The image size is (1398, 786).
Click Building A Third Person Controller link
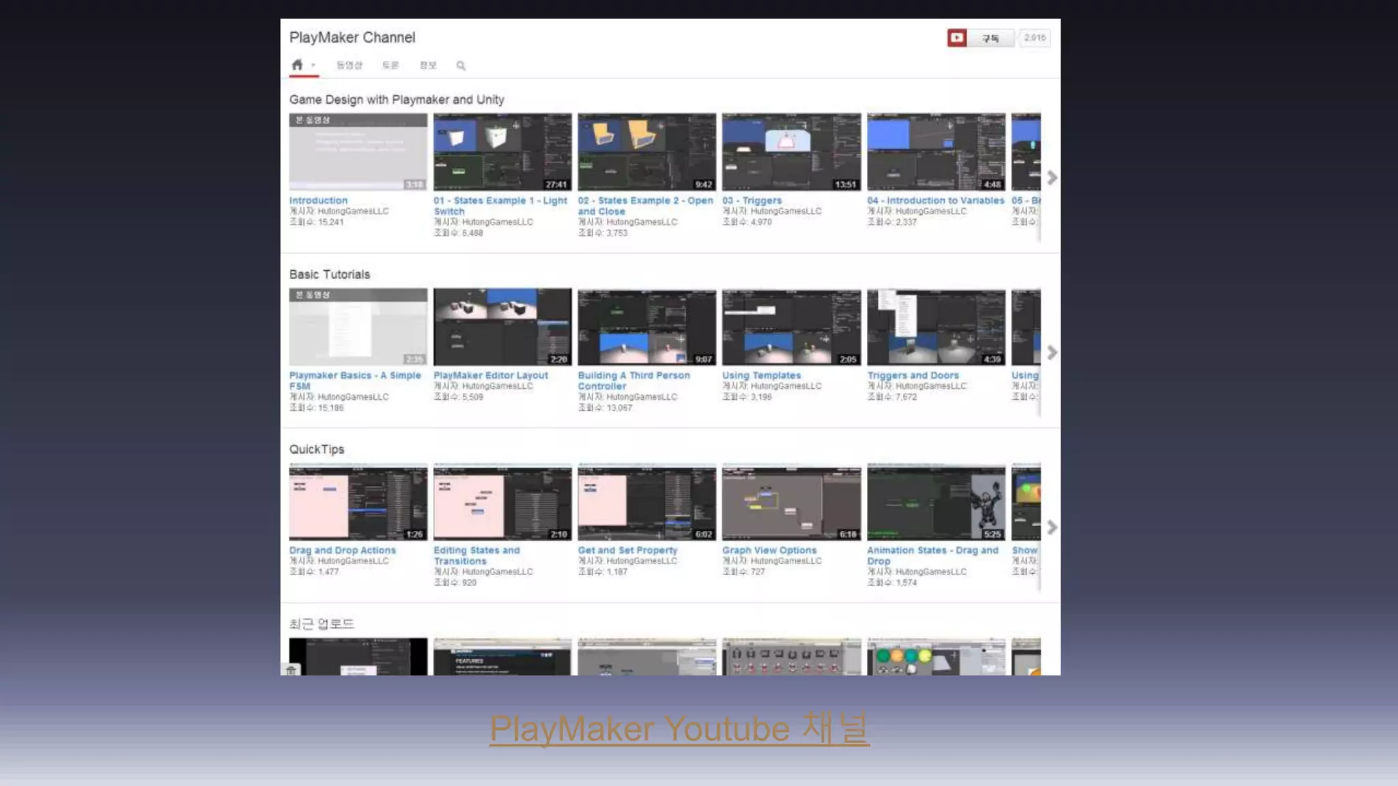pyautogui.click(x=634, y=381)
